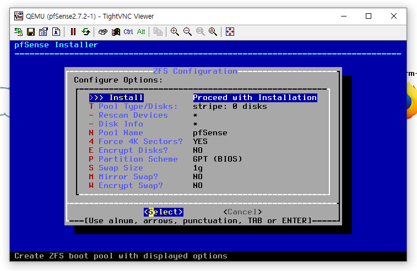This screenshot has height=271, width=417.
Task: Zoom out with the minus magnifier
Action: (187, 32)
